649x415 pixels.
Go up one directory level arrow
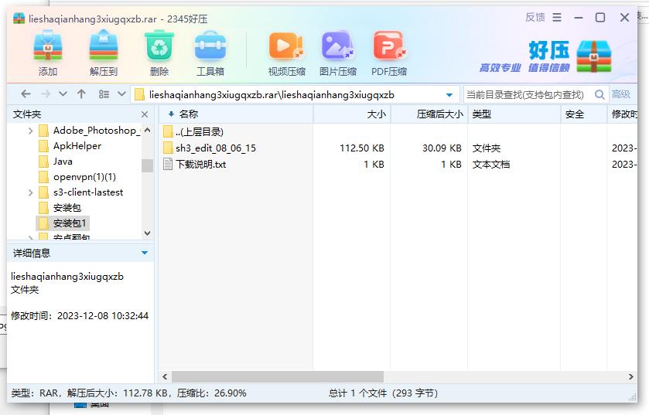click(x=81, y=94)
